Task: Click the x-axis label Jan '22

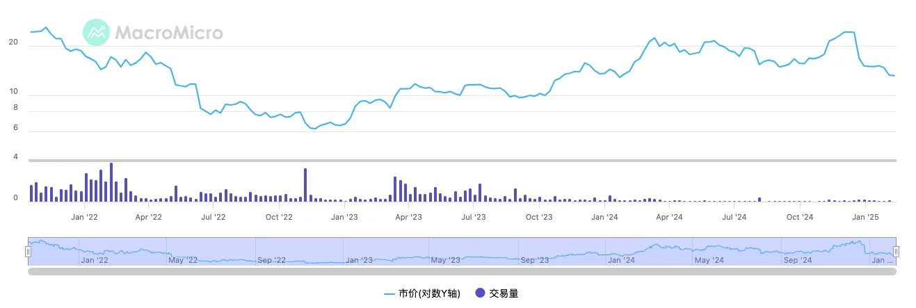Action: point(85,217)
